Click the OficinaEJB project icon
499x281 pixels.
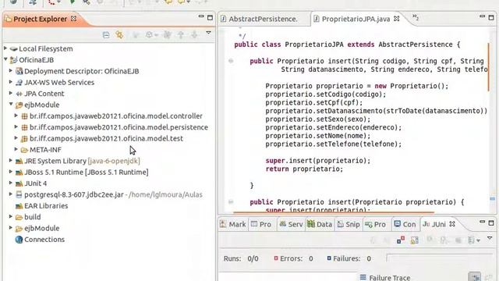pos(13,60)
